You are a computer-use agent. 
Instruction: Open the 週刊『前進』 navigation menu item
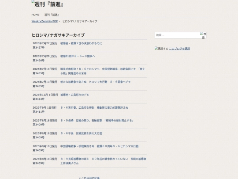coord(52,15)
